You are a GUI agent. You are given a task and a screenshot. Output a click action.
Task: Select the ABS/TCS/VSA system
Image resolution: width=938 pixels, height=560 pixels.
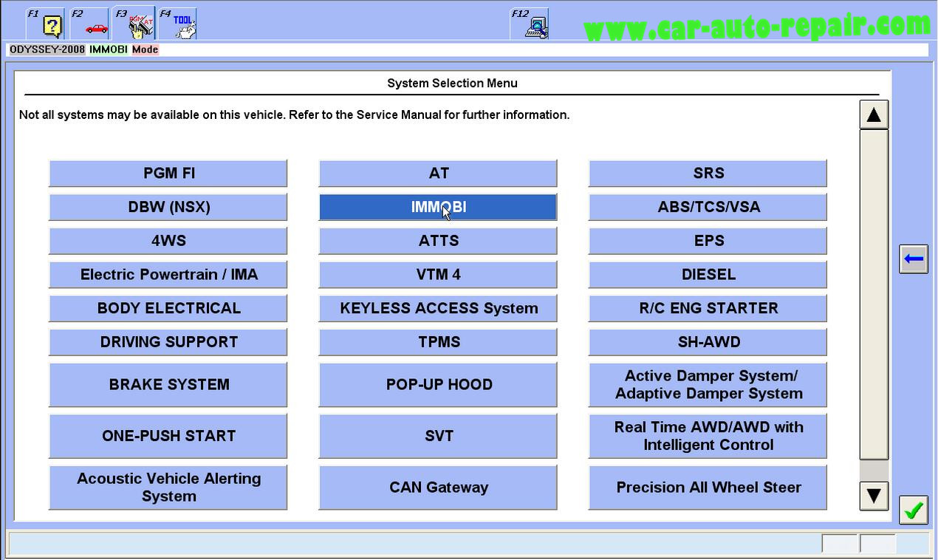tap(707, 207)
